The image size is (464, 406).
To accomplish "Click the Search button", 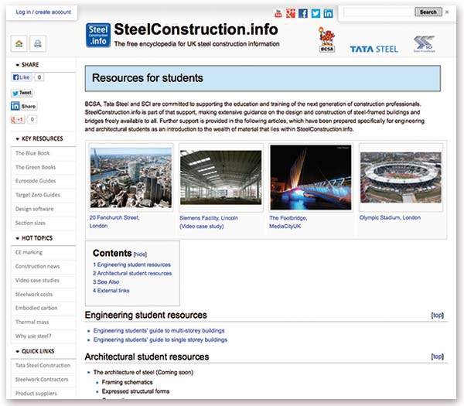I will pos(428,12).
